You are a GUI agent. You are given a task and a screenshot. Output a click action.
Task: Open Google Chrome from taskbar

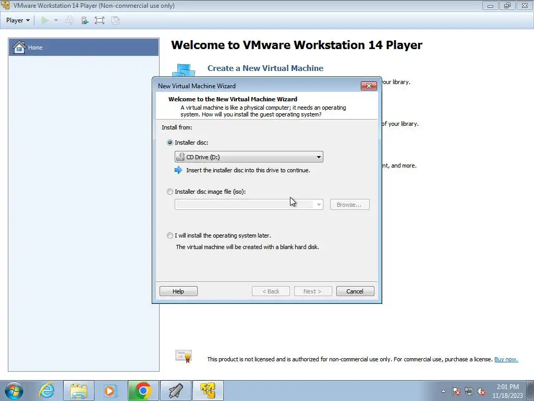(143, 391)
